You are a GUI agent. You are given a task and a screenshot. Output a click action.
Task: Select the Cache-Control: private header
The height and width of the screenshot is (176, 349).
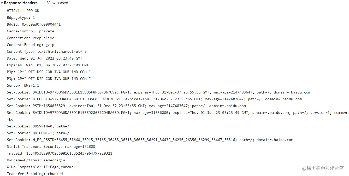click(31, 31)
